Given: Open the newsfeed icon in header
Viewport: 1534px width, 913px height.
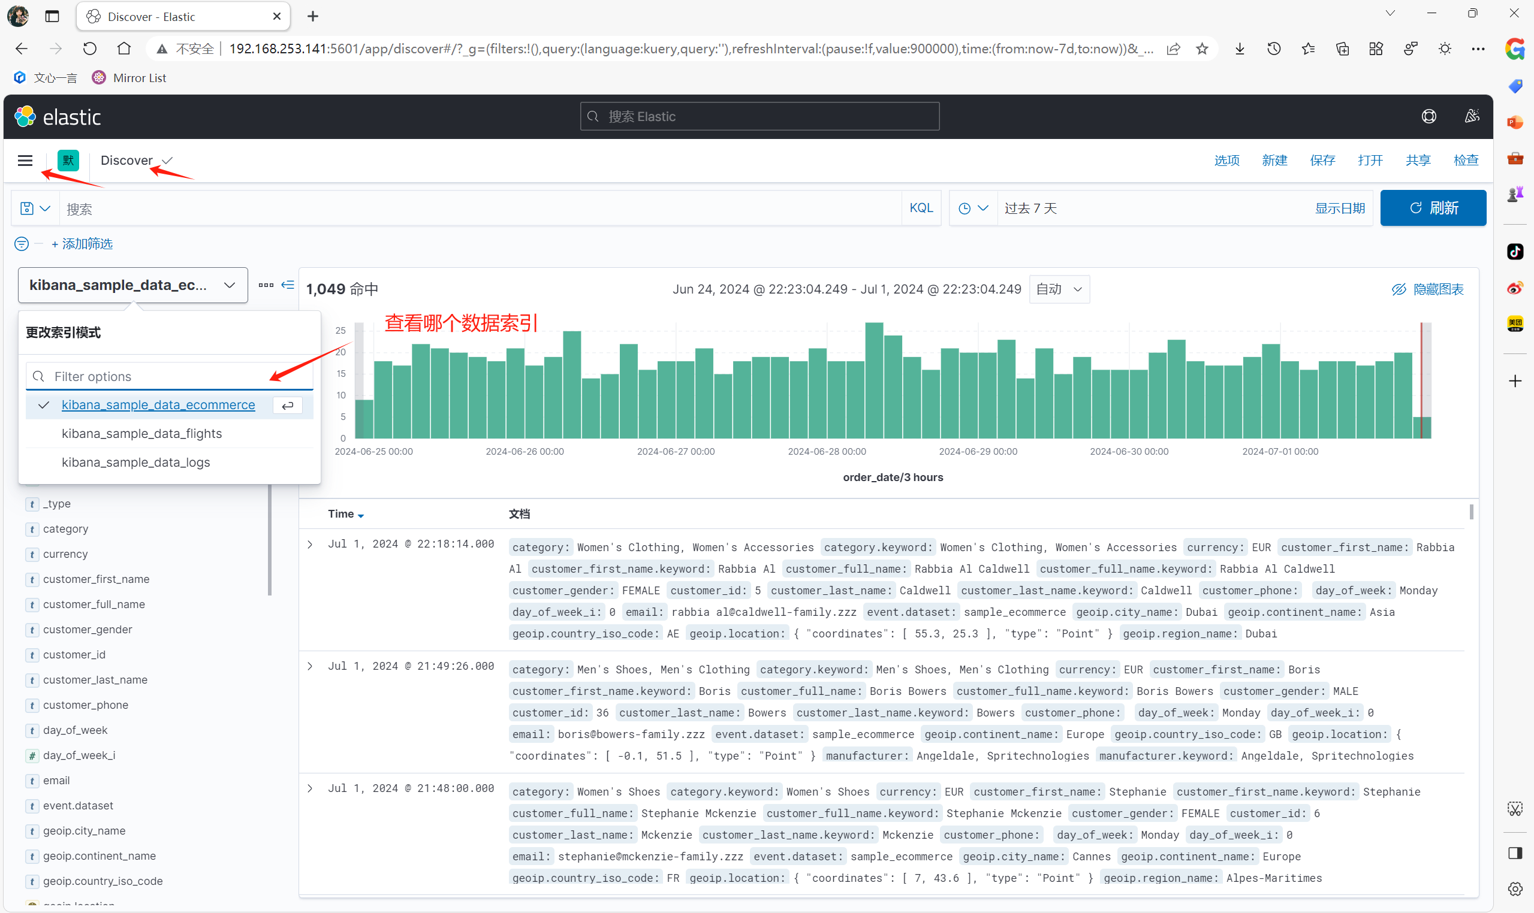Looking at the screenshot, I should (x=1472, y=117).
